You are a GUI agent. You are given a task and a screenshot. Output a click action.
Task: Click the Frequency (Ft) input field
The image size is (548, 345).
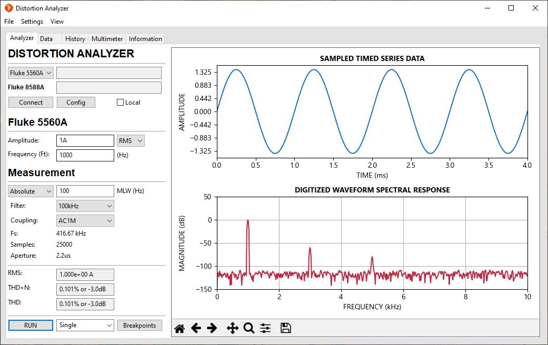tap(85, 155)
